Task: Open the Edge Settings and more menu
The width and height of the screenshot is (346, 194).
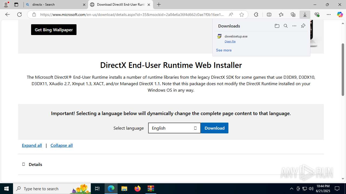Action: click(329, 15)
